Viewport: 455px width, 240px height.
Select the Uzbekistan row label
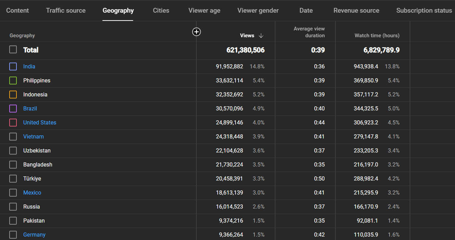37,150
